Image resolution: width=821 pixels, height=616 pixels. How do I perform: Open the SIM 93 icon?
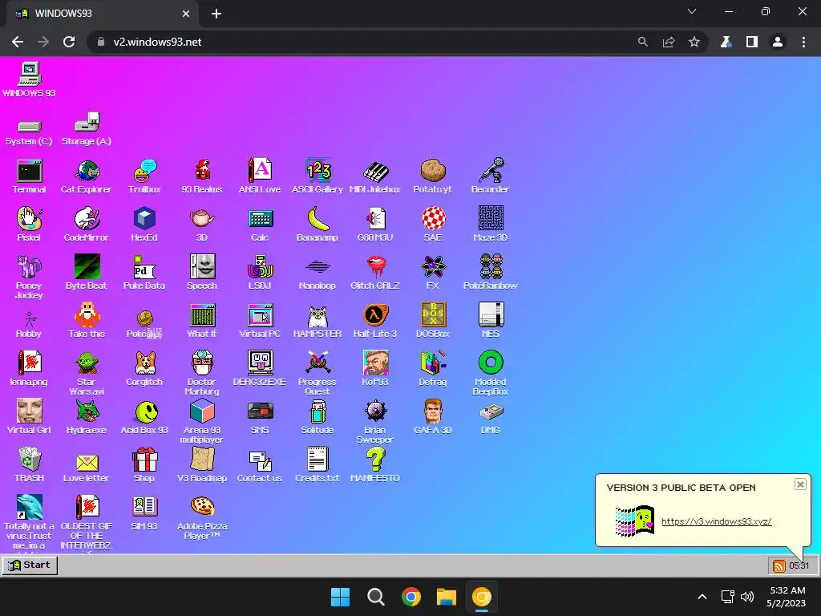click(x=144, y=513)
